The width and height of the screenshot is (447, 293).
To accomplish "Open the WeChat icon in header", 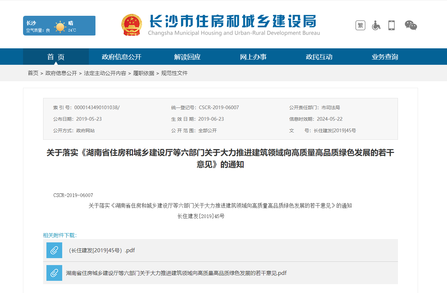I will point(410,25).
